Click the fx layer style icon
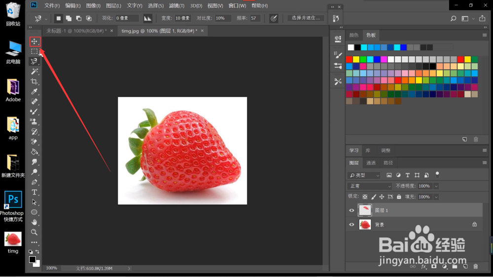The width and height of the screenshot is (493, 277). point(423,266)
